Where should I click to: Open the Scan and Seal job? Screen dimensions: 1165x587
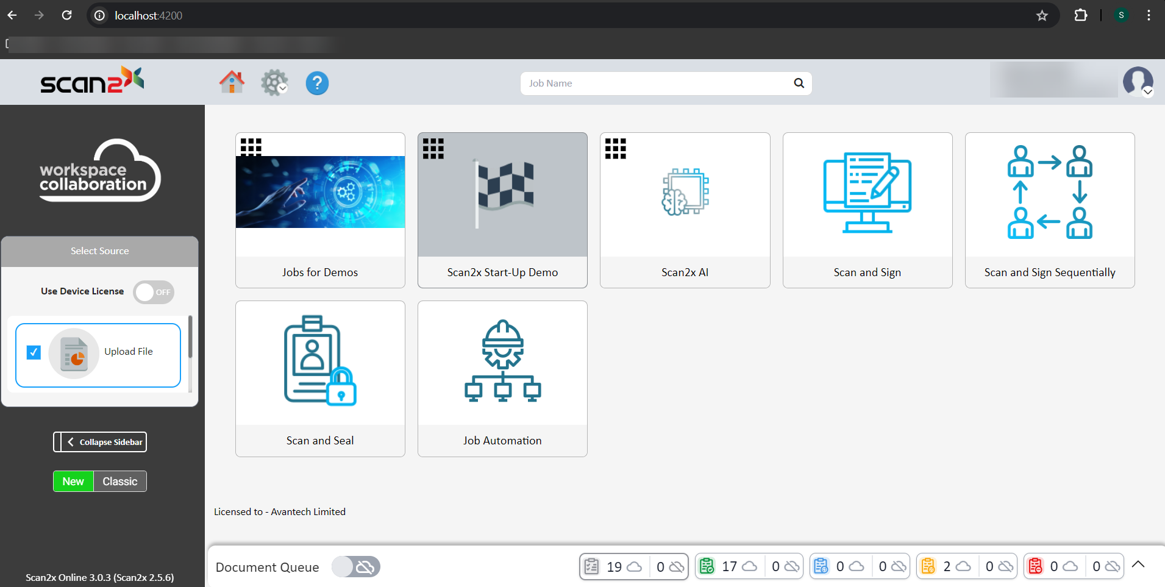tap(320, 378)
